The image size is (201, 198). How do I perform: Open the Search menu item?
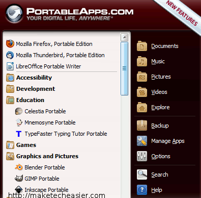click(153, 175)
